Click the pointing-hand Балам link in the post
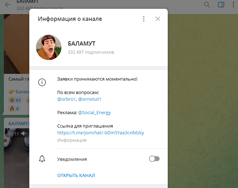 point(18,92)
